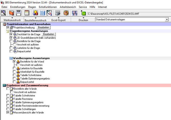171x120 pixels.
Task: Click the box of goods toolbar icon
Action: (x=66, y=13)
